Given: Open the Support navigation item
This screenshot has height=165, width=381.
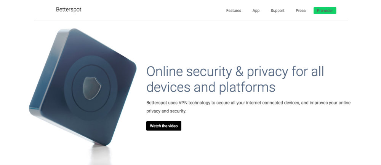Looking at the screenshot, I should [x=277, y=11].
